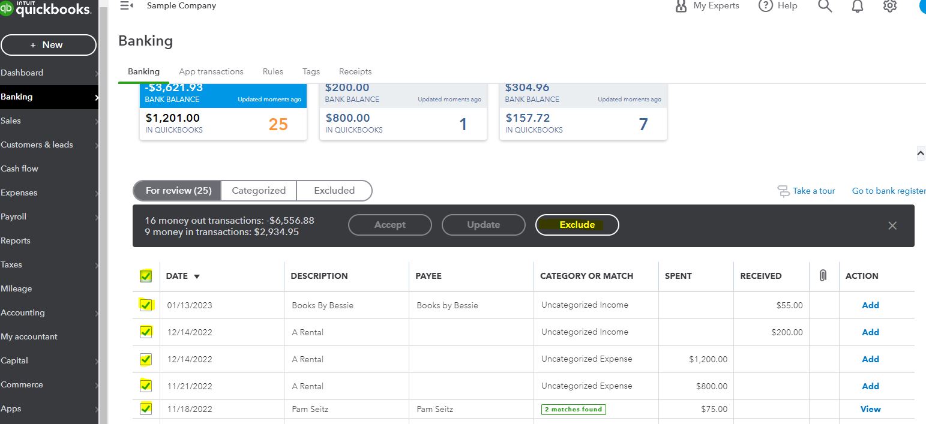Open the Go to bank register link

[x=889, y=191]
